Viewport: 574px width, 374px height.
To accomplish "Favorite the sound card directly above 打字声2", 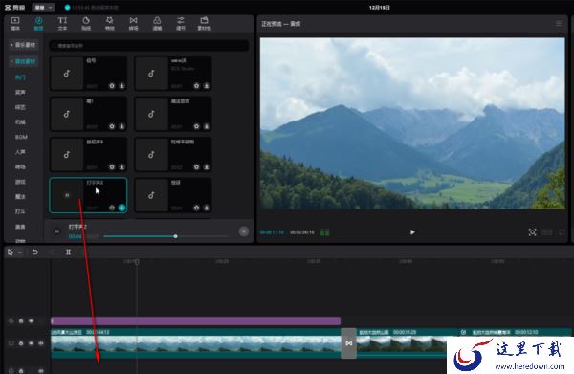I will click(112, 167).
